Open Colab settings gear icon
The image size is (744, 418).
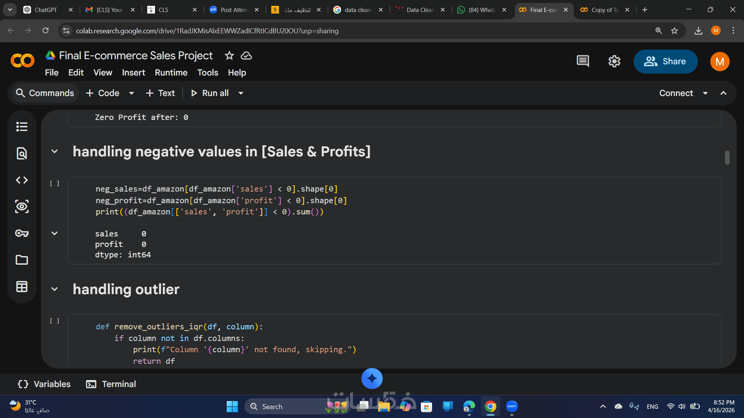(614, 61)
